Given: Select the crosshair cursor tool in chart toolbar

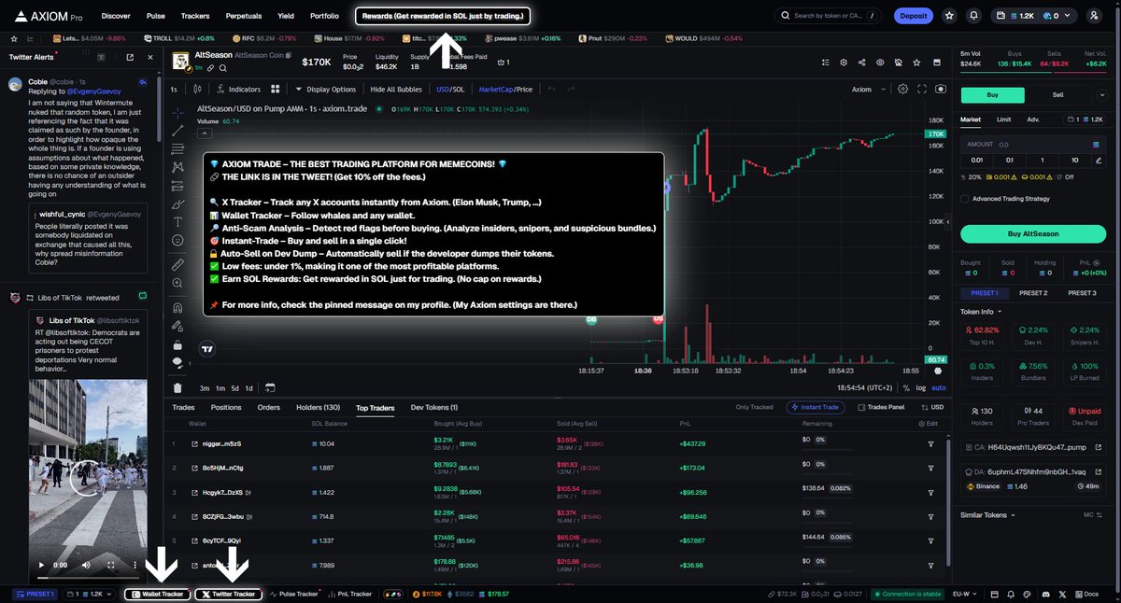Looking at the screenshot, I should point(178,111).
